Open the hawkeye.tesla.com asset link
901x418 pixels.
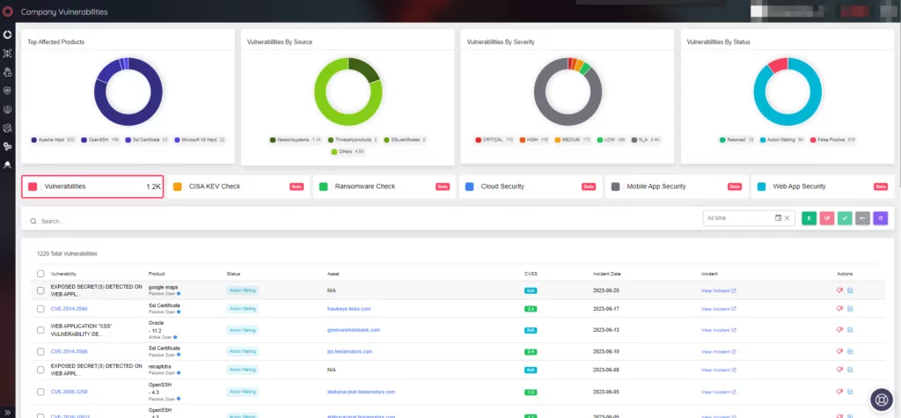click(348, 309)
